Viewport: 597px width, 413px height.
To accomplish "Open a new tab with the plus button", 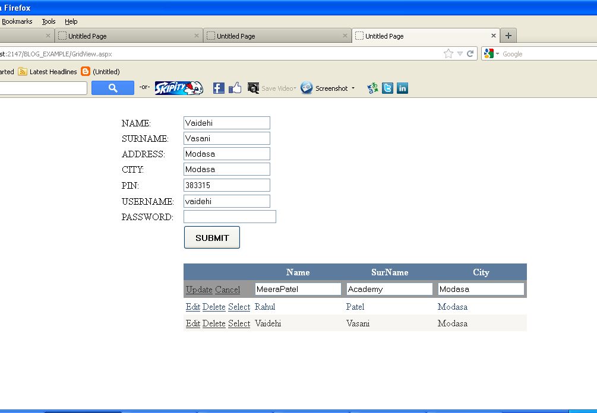I will click(x=508, y=36).
